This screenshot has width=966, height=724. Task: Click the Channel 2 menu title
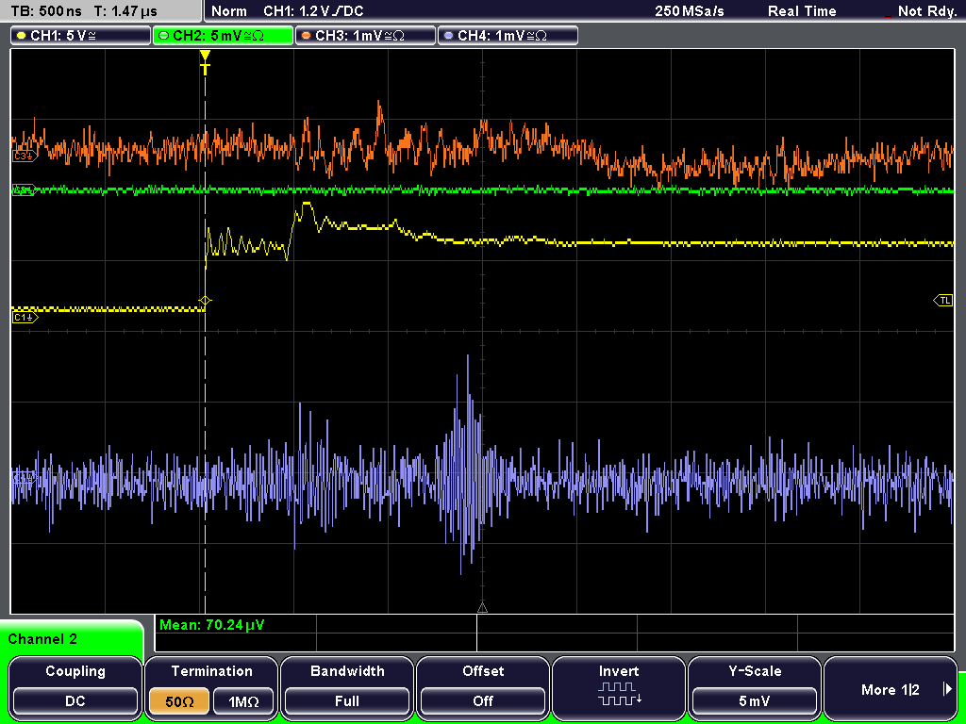pos(42,639)
